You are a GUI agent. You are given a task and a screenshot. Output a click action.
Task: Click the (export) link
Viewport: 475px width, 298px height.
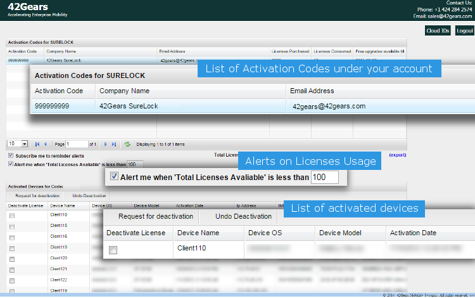point(398,155)
